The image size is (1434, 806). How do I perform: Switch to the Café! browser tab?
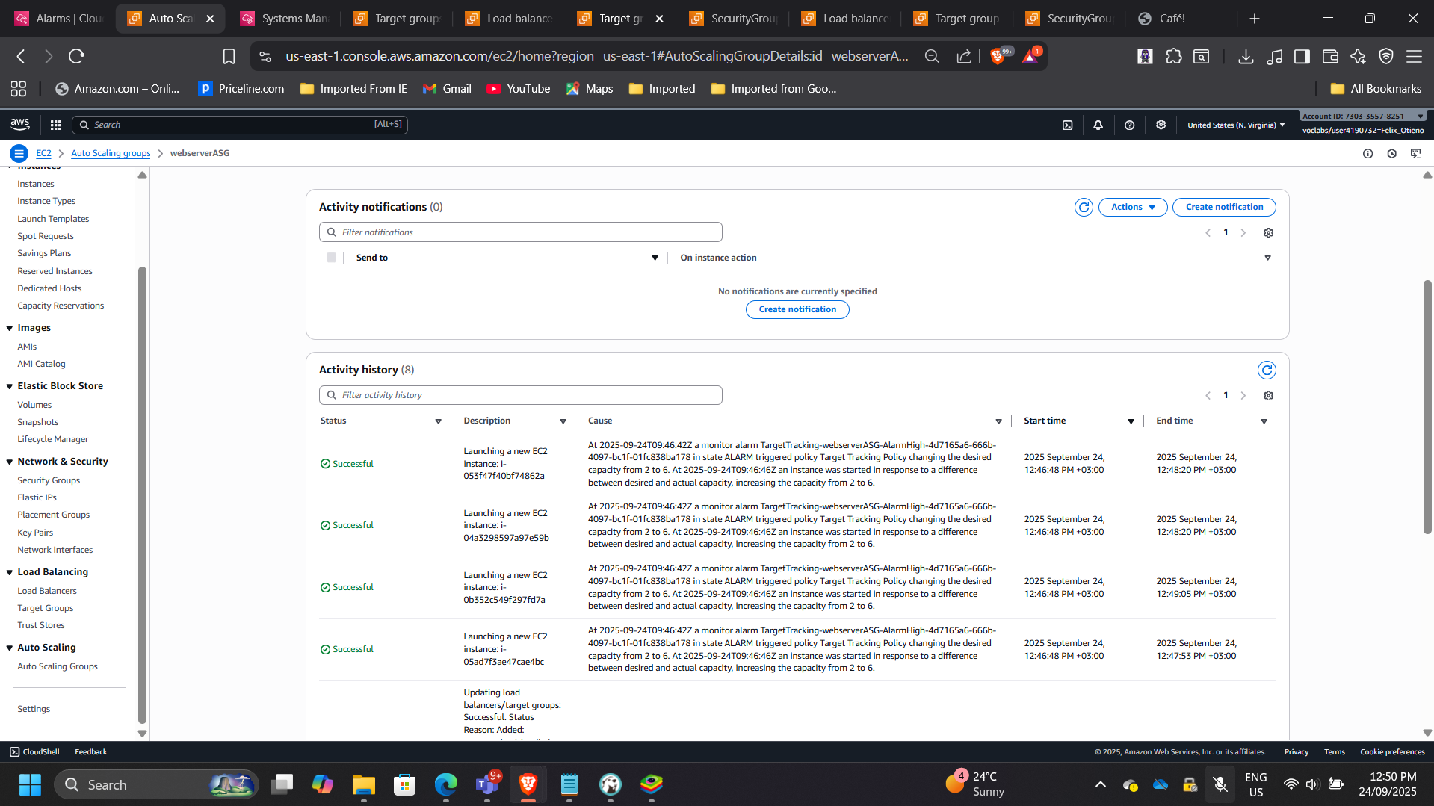[1171, 19]
